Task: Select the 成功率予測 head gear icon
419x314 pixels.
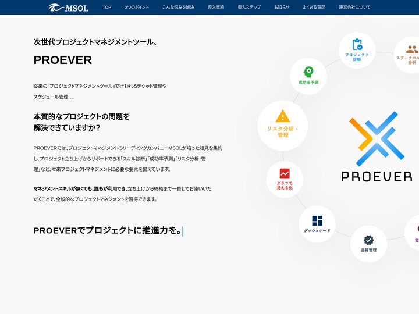Action: point(308,72)
